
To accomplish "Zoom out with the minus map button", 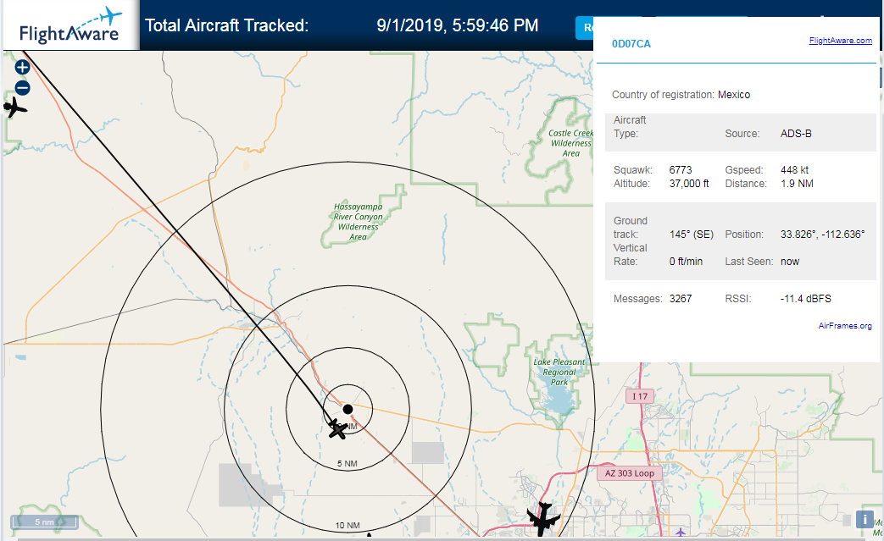I will pyautogui.click(x=22, y=88).
